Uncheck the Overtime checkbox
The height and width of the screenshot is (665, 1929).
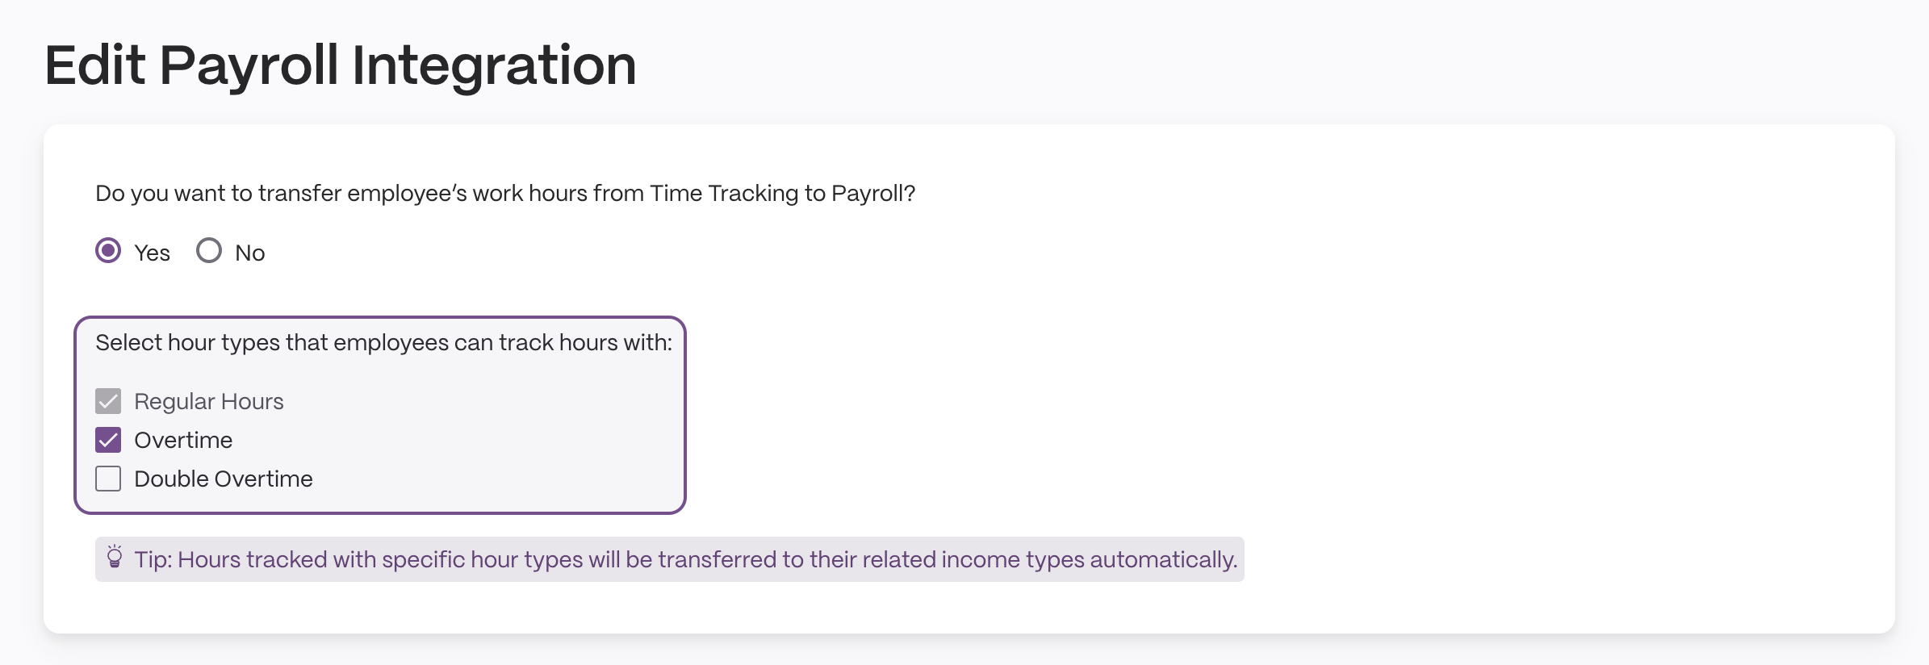108,440
